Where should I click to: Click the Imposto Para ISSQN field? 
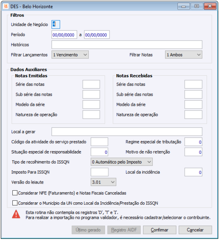pyautogui.click(x=100, y=172)
